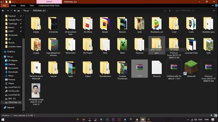
Task: Open the Corel folder
Action: click(174, 25)
